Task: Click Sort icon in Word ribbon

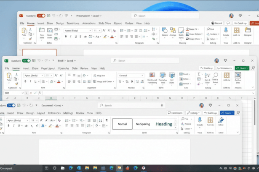Action: pyautogui.click(x=100, y=120)
